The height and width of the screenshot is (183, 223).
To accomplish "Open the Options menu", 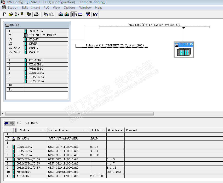I will (x=69, y=7).
